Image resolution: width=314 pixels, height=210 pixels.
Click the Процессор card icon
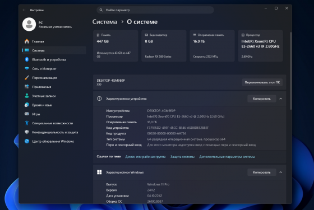pos(243,35)
